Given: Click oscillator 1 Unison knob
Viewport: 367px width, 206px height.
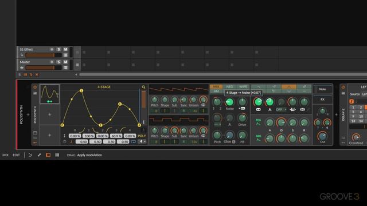Looking at the screenshot, I should (193, 100).
